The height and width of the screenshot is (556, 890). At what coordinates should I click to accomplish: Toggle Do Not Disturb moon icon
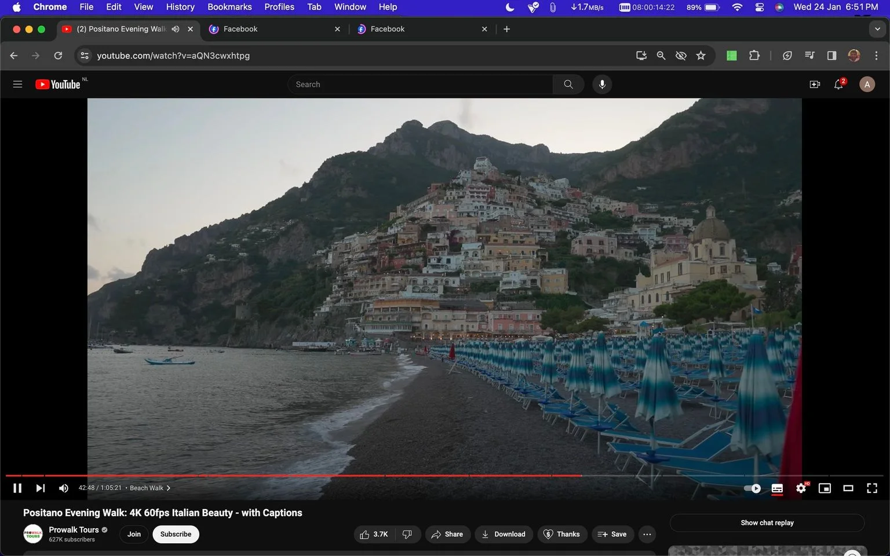click(510, 7)
